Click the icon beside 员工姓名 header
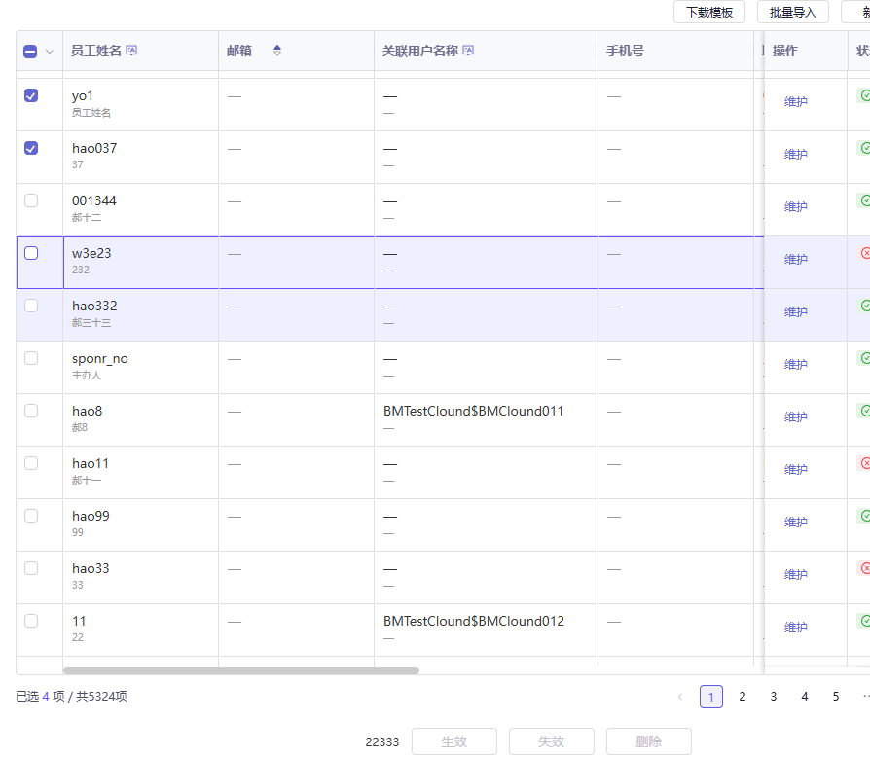Viewport: 870px width, 759px height. click(x=131, y=51)
